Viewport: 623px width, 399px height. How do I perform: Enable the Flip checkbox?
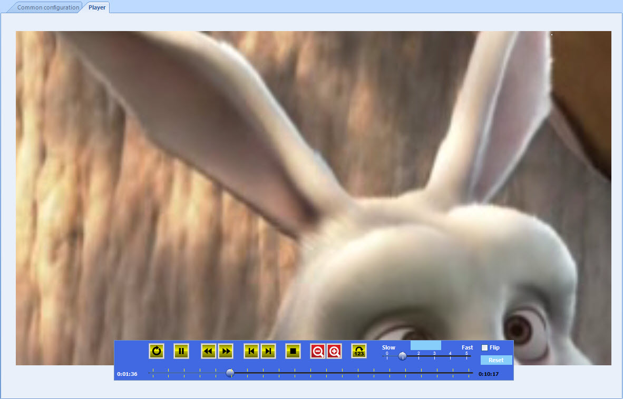(x=484, y=347)
